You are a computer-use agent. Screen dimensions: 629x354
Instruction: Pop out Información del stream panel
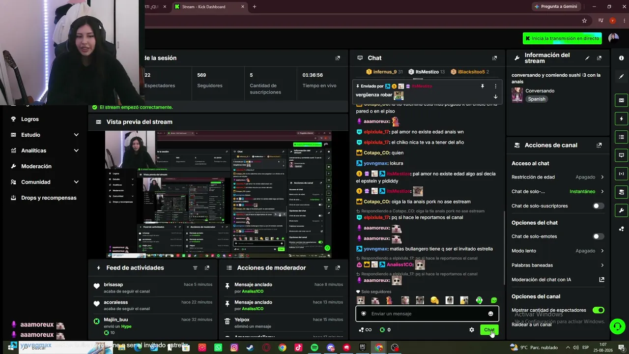point(599,58)
